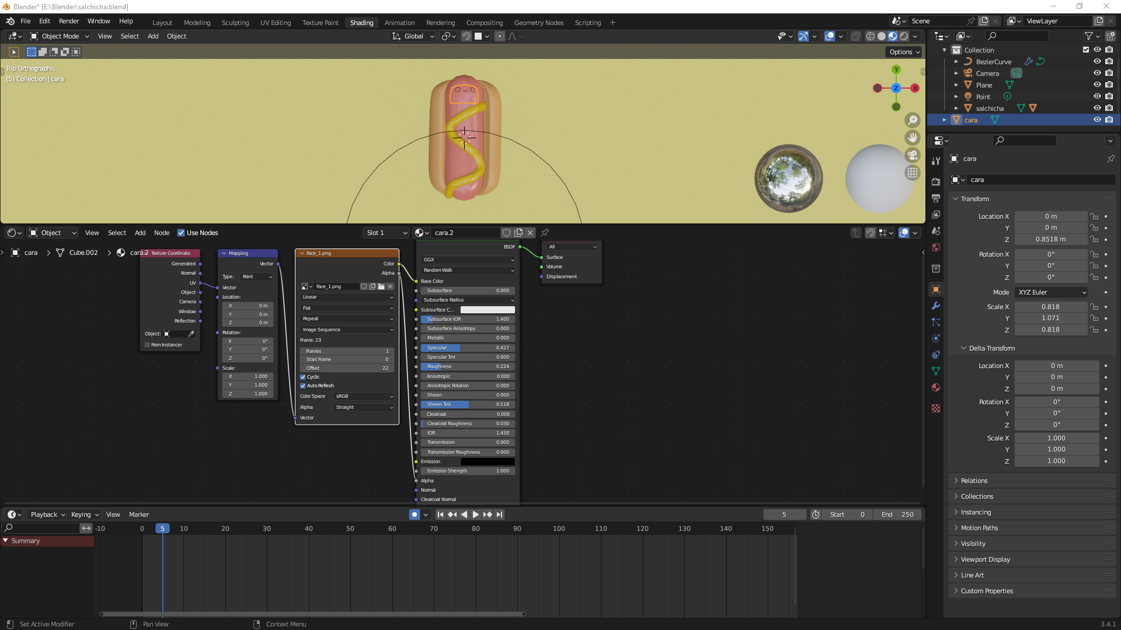Switch to the Compositing workspace tab

484,23
